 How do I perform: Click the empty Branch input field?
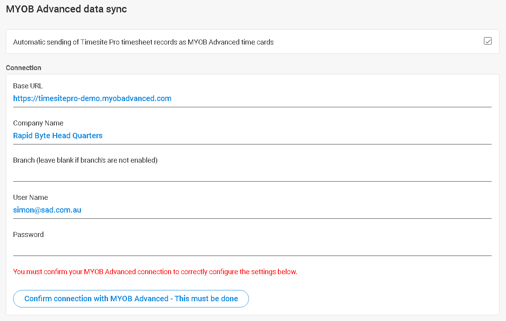252,173
